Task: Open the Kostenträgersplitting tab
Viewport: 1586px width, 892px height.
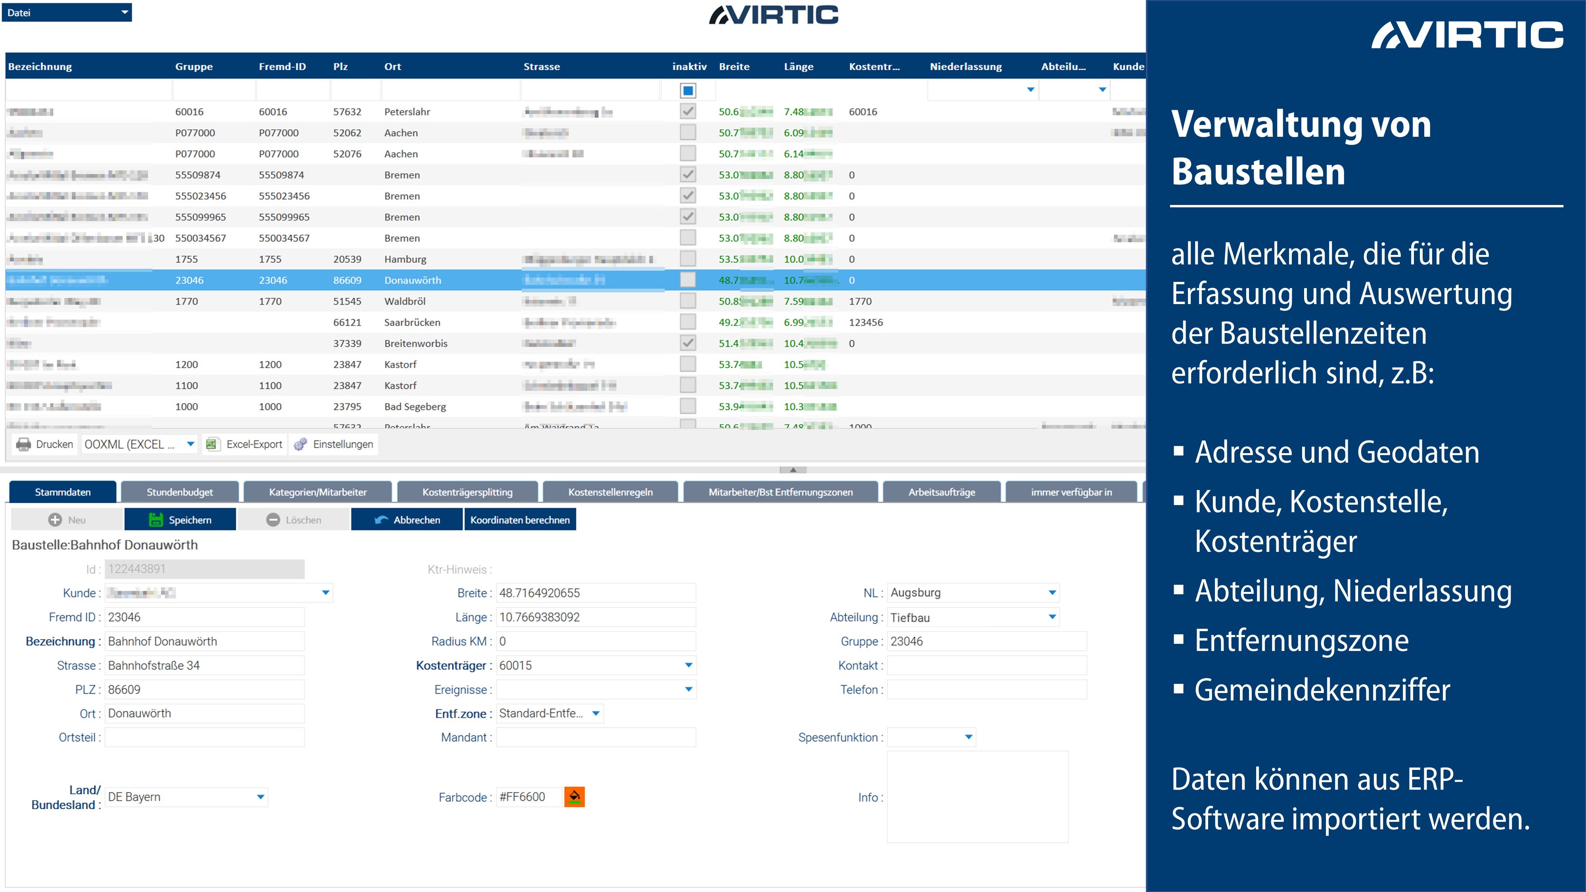Action: click(467, 492)
